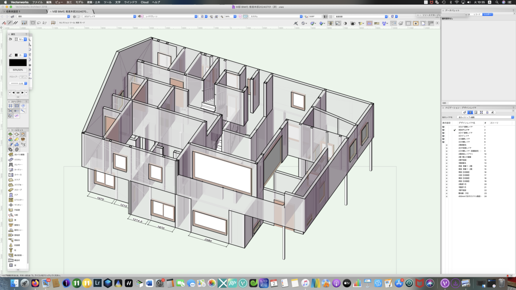
Task: Click the レコード tab button in data palette
Action: (477, 15)
